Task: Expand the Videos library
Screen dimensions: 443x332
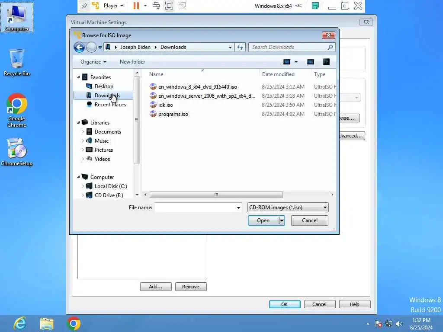Action: click(x=83, y=159)
